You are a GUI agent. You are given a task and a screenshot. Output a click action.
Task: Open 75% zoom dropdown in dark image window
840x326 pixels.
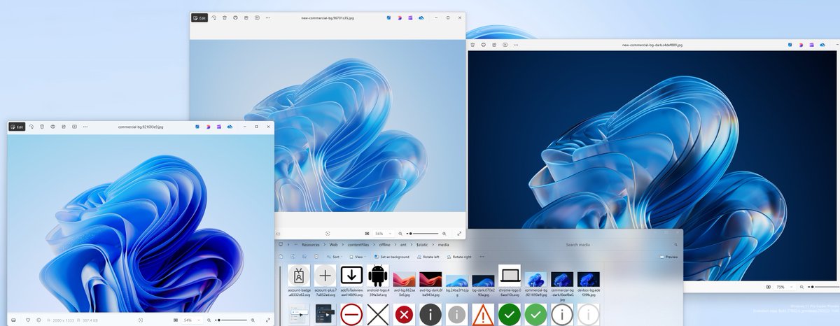[x=783, y=287]
